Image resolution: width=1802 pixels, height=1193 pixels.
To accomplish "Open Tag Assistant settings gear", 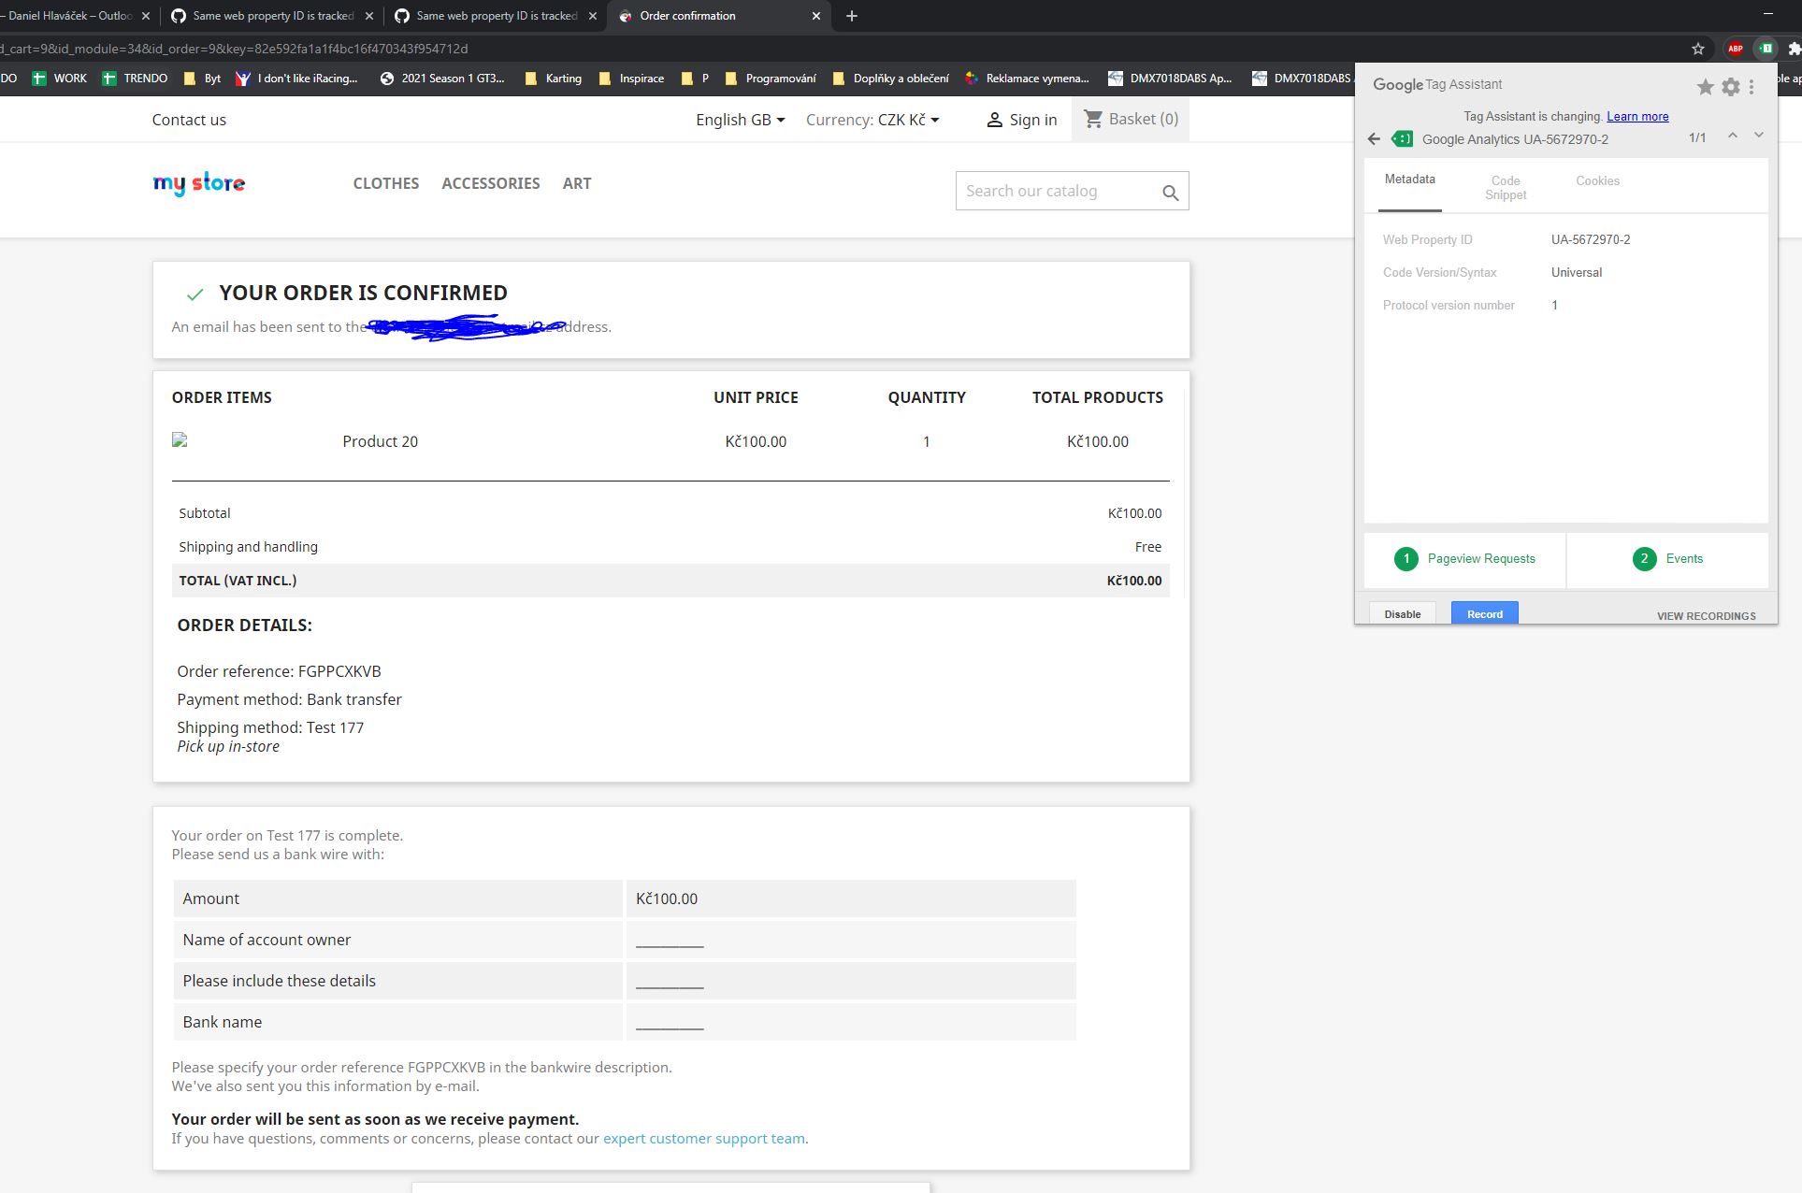I will (1731, 87).
